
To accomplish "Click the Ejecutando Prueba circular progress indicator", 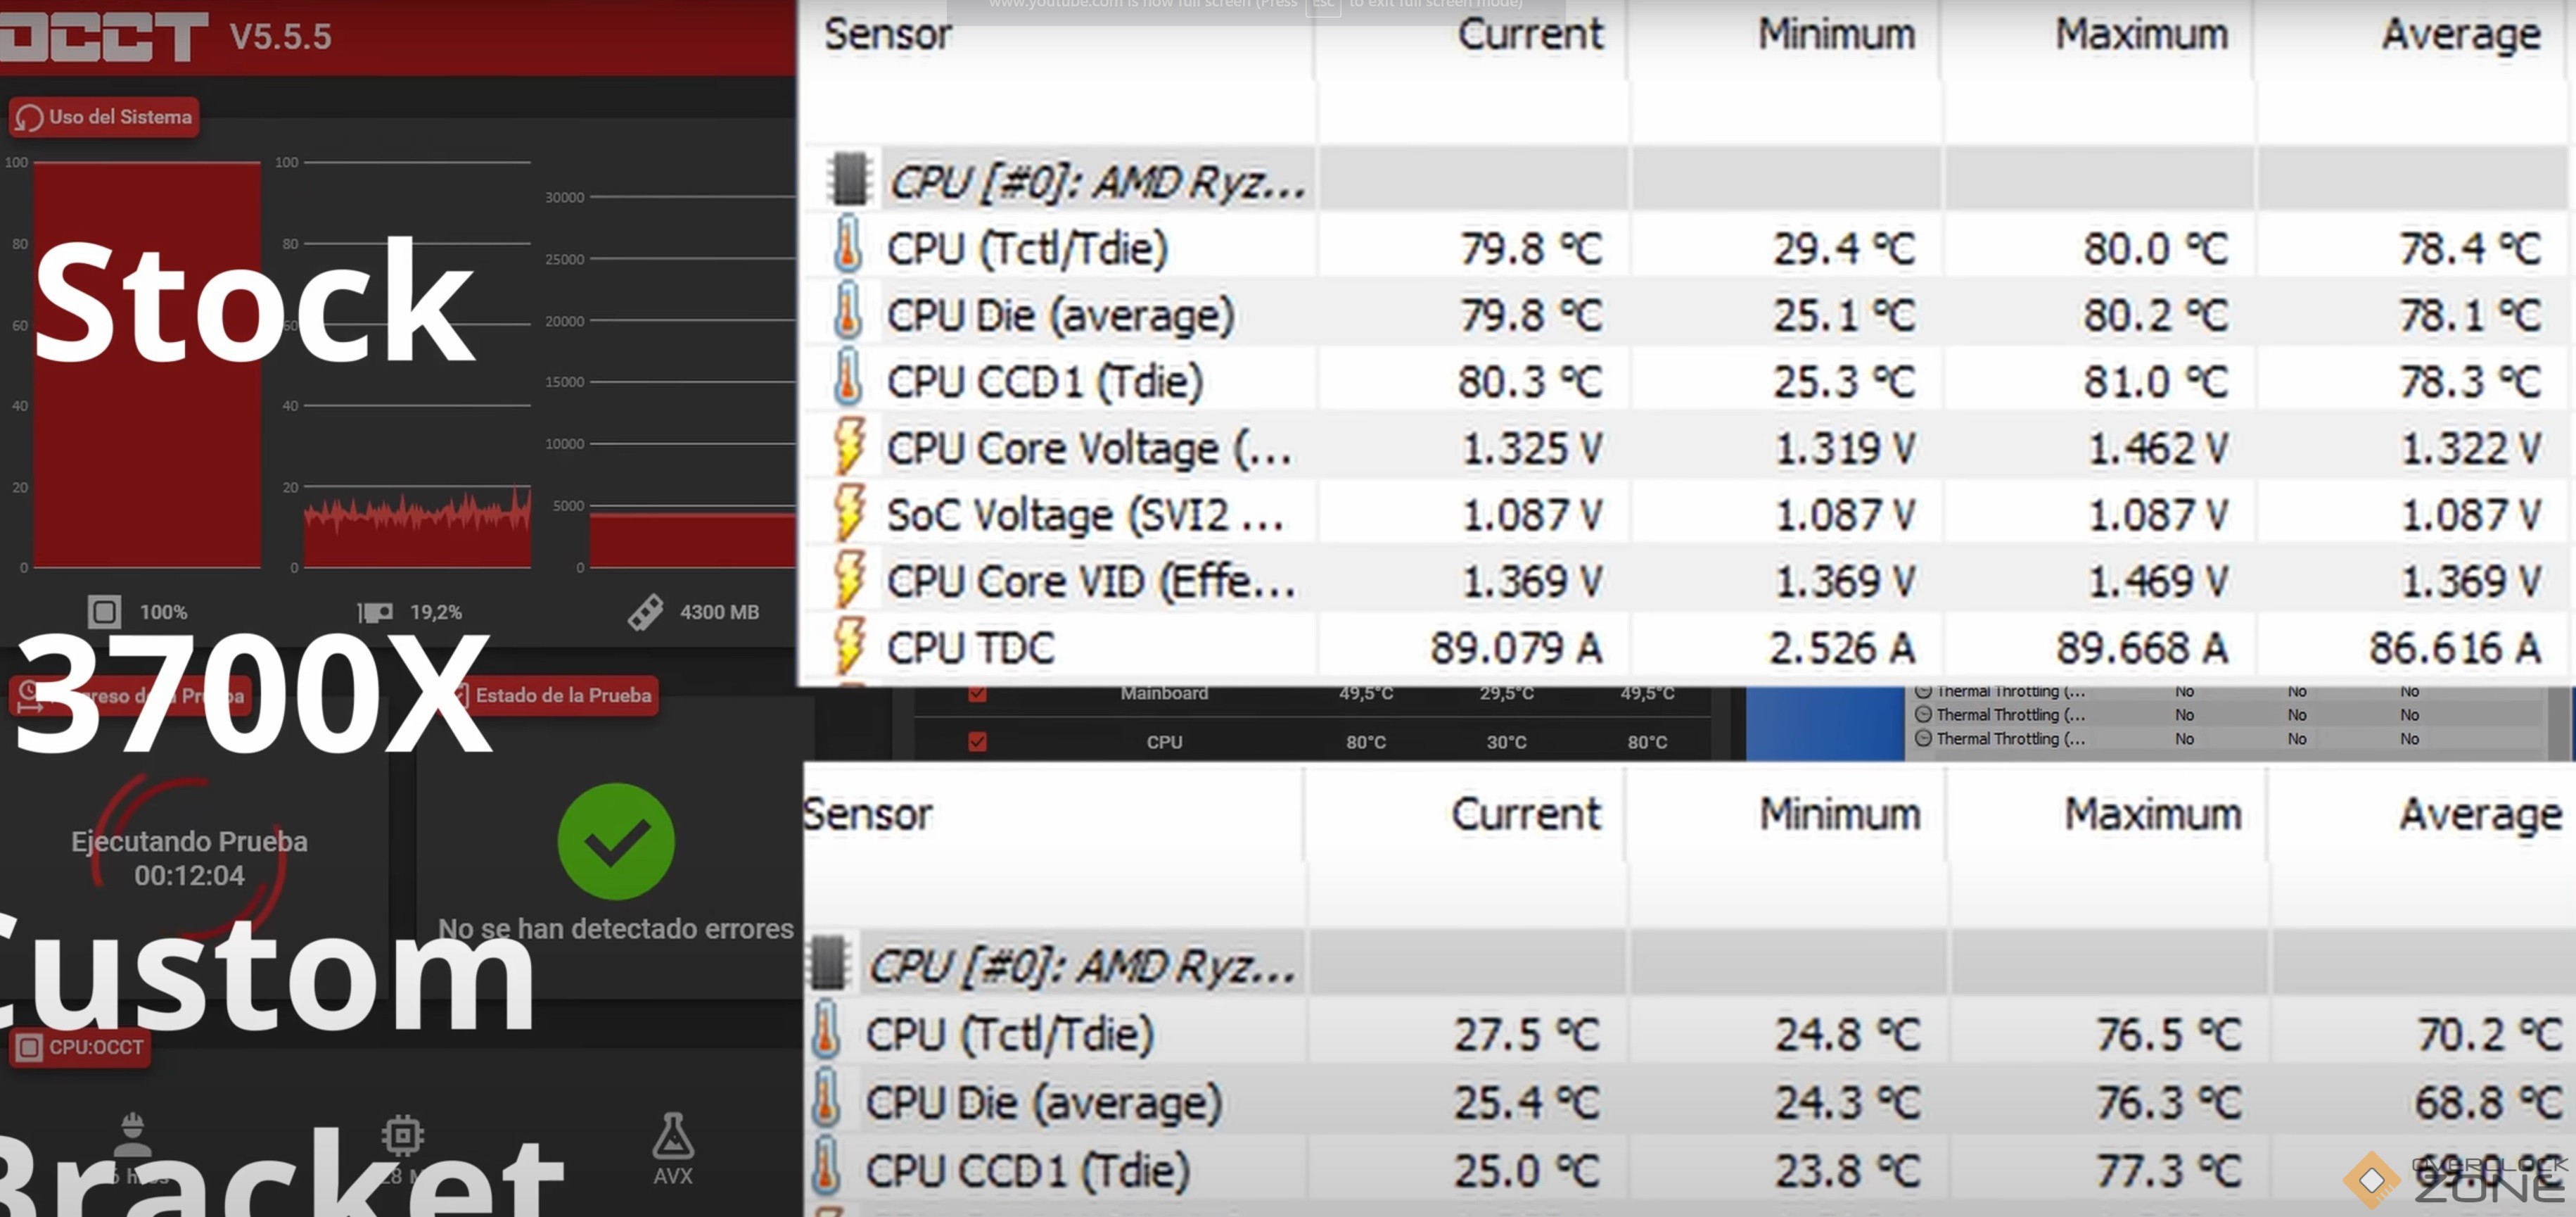I will (189, 858).
